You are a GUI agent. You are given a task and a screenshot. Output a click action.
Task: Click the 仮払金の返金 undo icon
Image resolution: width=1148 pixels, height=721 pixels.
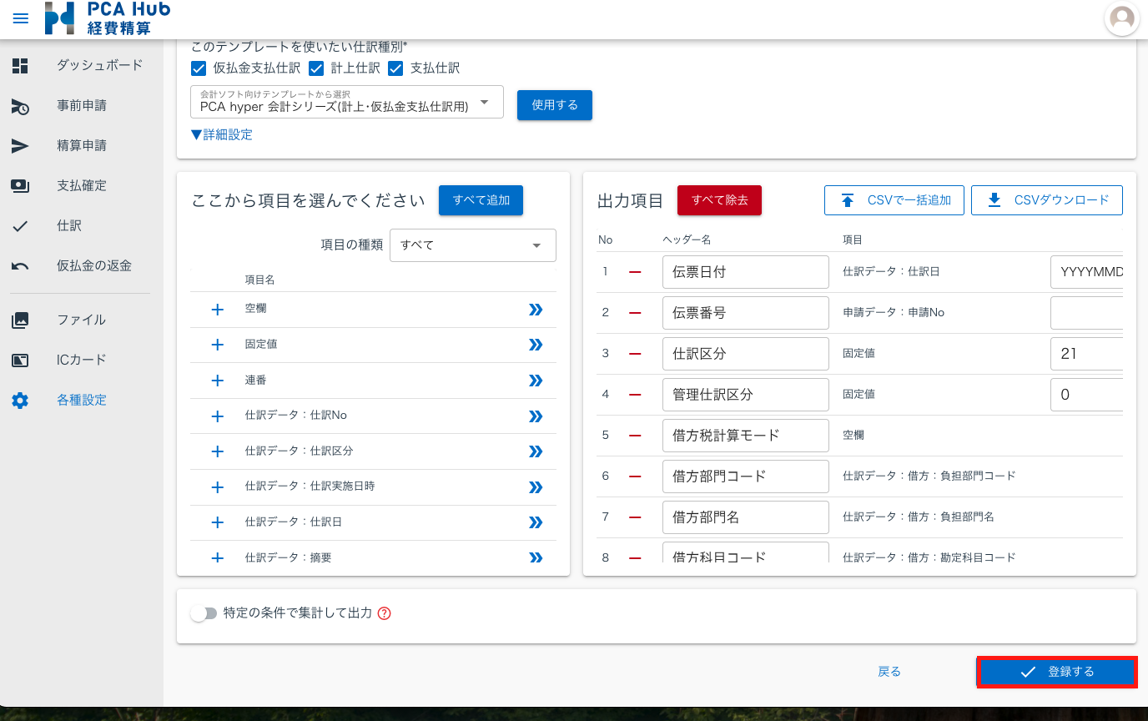pos(20,266)
